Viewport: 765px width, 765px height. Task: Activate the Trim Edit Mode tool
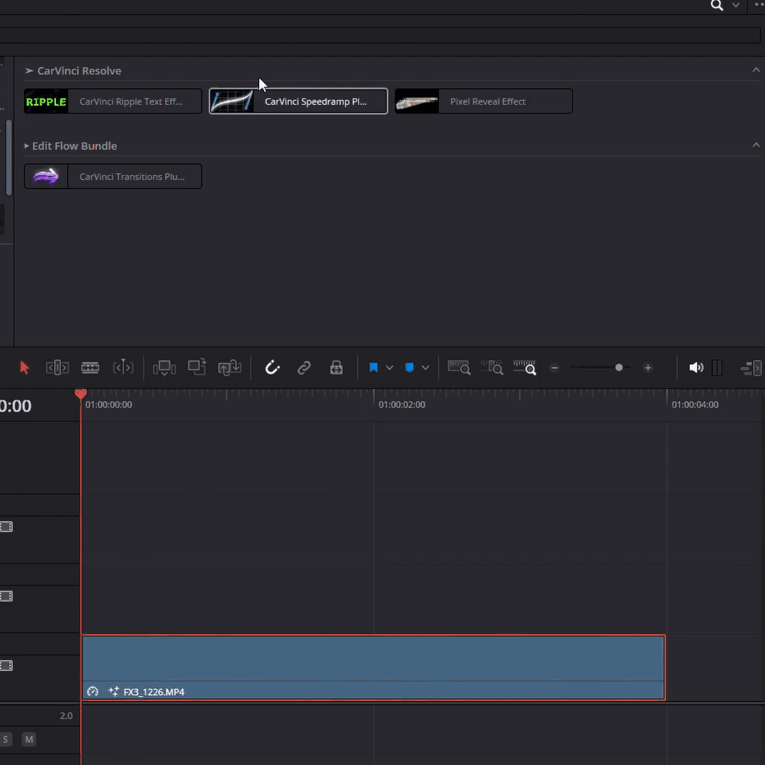57,368
